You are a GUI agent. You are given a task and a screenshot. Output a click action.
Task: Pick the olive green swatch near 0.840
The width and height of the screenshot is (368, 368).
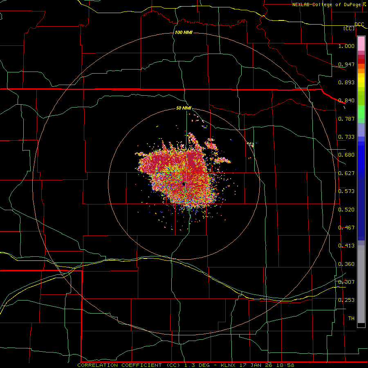coord(361,98)
